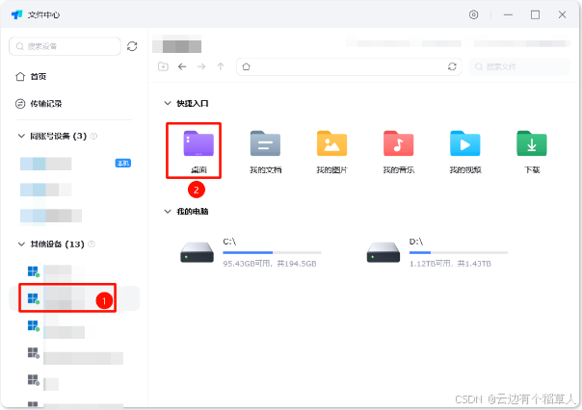582x410 pixels.
Task: Collapse 同账号设备 (3) section
Action: click(x=21, y=136)
